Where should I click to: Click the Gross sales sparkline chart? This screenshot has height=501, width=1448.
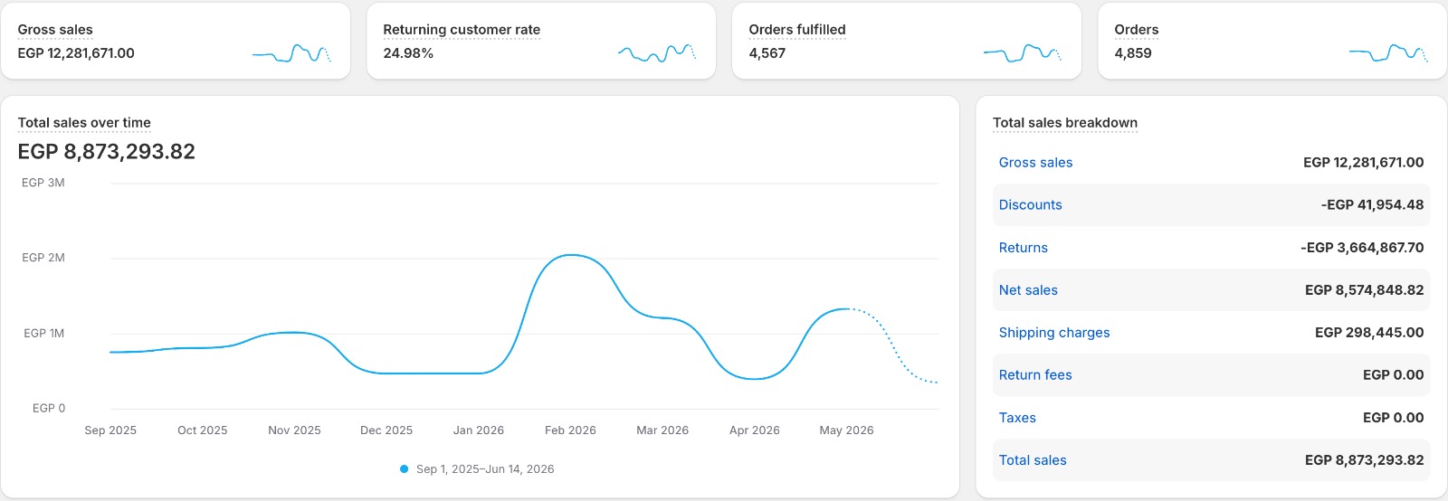(x=291, y=53)
